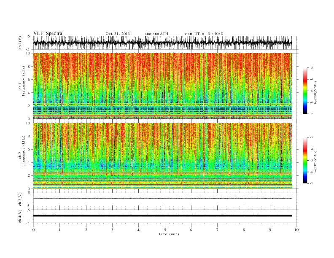The height and width of the screenshot is (258, 334).
Task: Click the 'start UT = 3:40:0' label
Action: [204, 34]
